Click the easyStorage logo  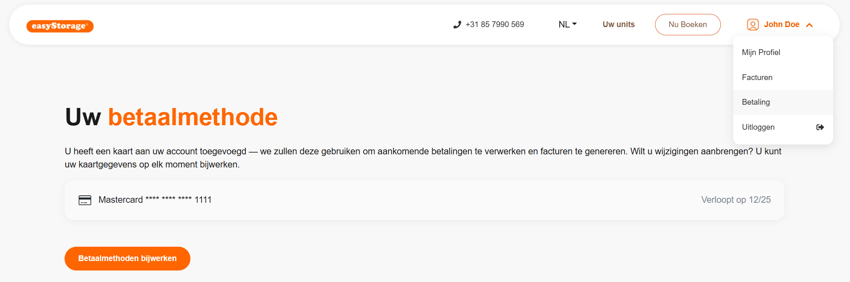pos(60,26)
